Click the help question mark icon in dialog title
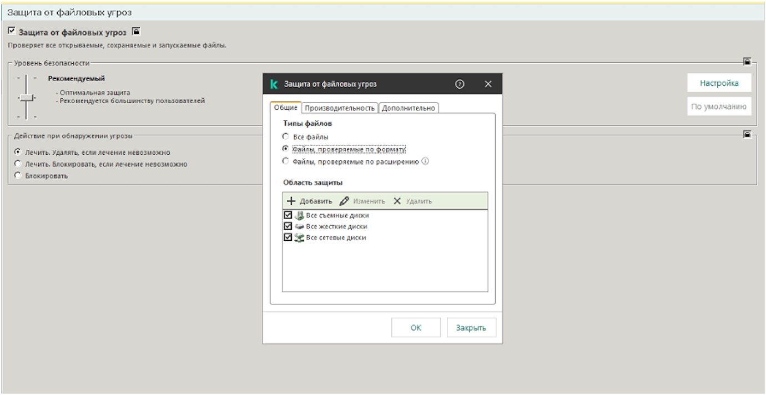The width and height of the screenshot is (766, 395). (460, 84)
